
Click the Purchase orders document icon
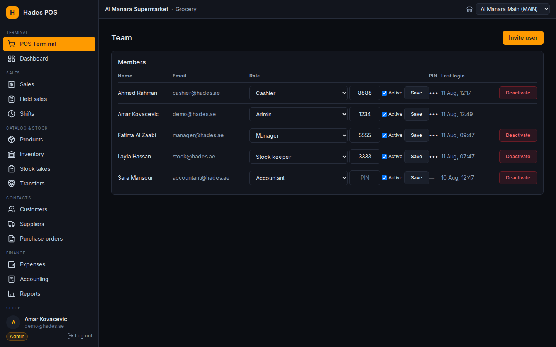12,239
